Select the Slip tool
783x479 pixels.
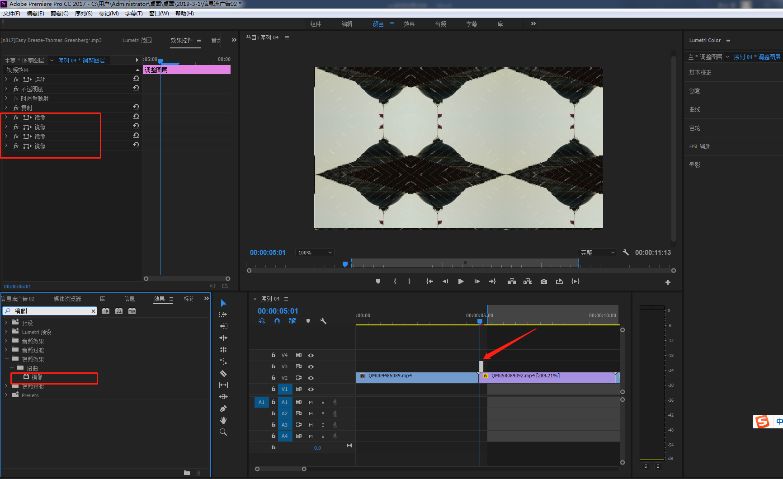tap(223, 385)
